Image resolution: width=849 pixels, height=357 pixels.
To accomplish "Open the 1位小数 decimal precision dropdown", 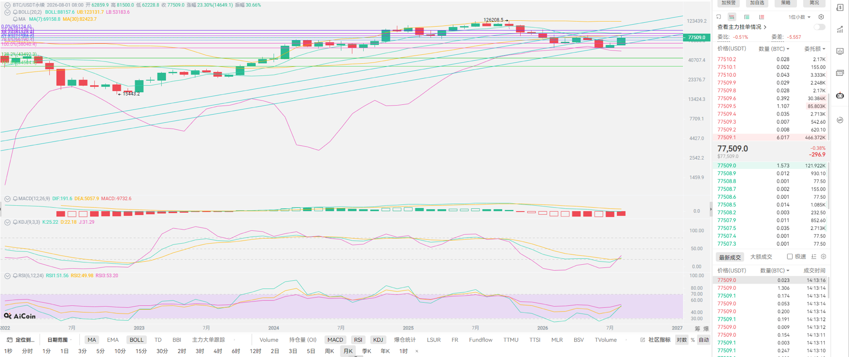I will [x=799, y=17].
